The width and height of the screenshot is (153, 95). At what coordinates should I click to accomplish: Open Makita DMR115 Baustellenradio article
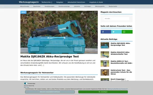tap(121, 62)
